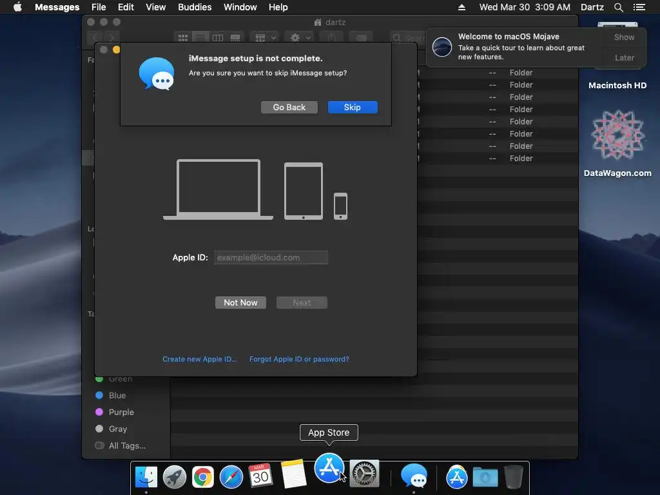Click the Finder back arrow
Viewport: 660px width, 495px height.
click(95, 38)
